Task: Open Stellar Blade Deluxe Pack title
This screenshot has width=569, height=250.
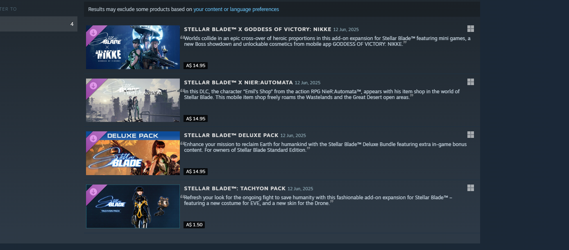Action: tap(231, 135)
